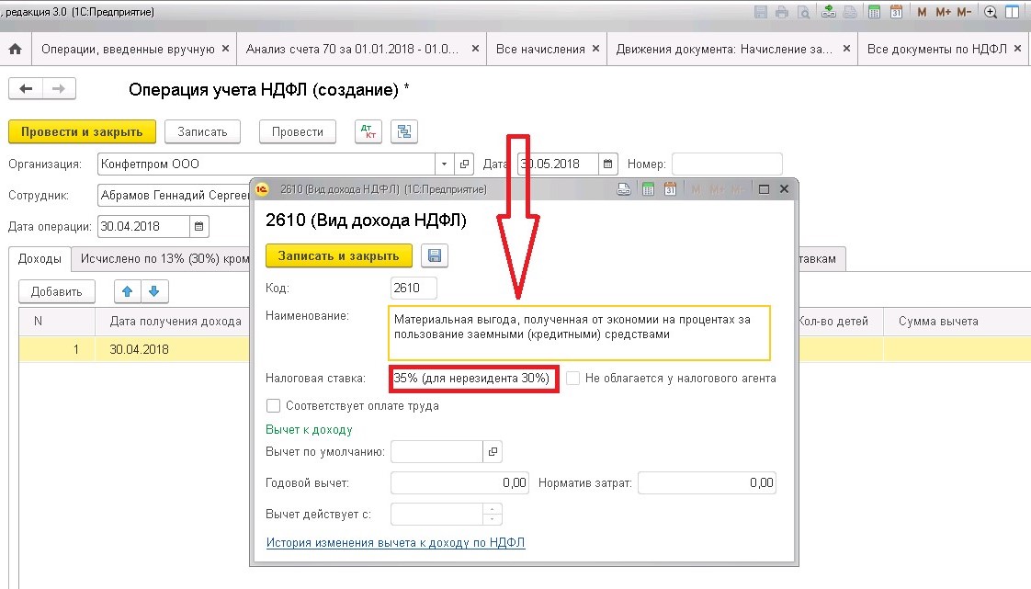Click the Дт/Кт document movements icon
Viewport: 1031px width, 589px height.
pos(368,131)
